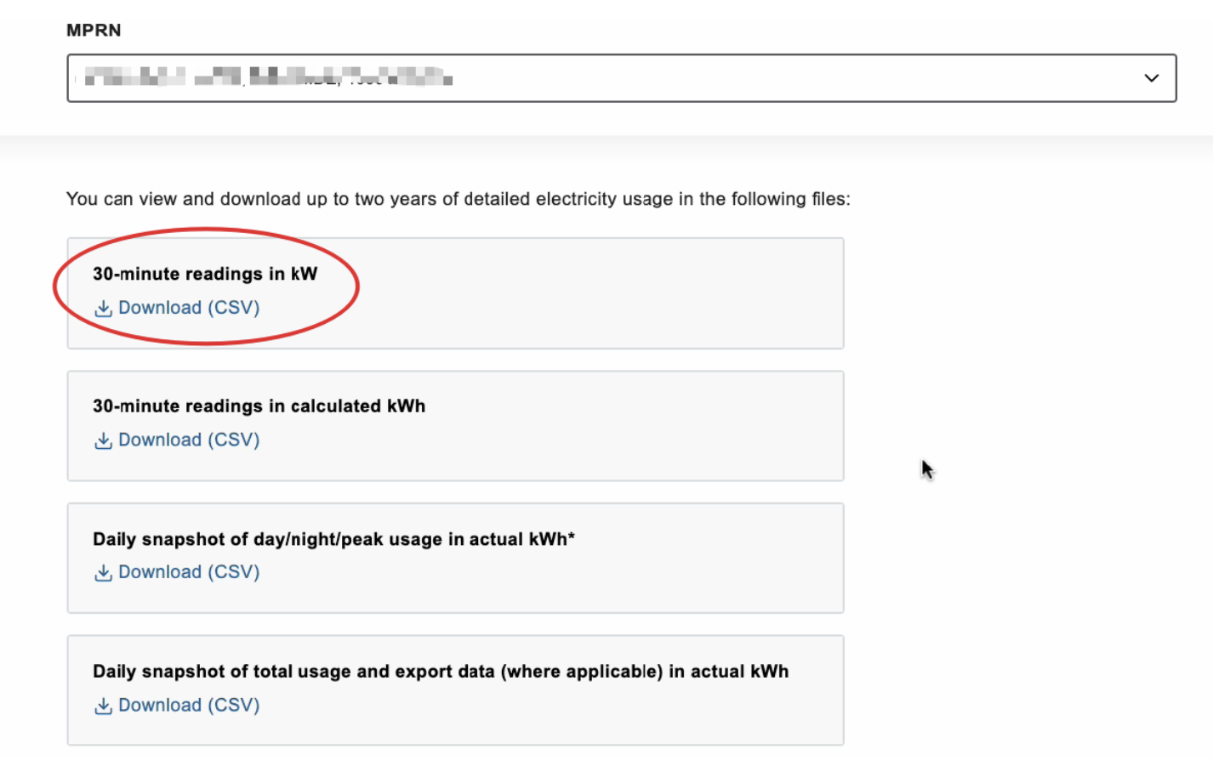Click the MPRN field label
Screen dimensions: 1213x772
pos(94,31)
